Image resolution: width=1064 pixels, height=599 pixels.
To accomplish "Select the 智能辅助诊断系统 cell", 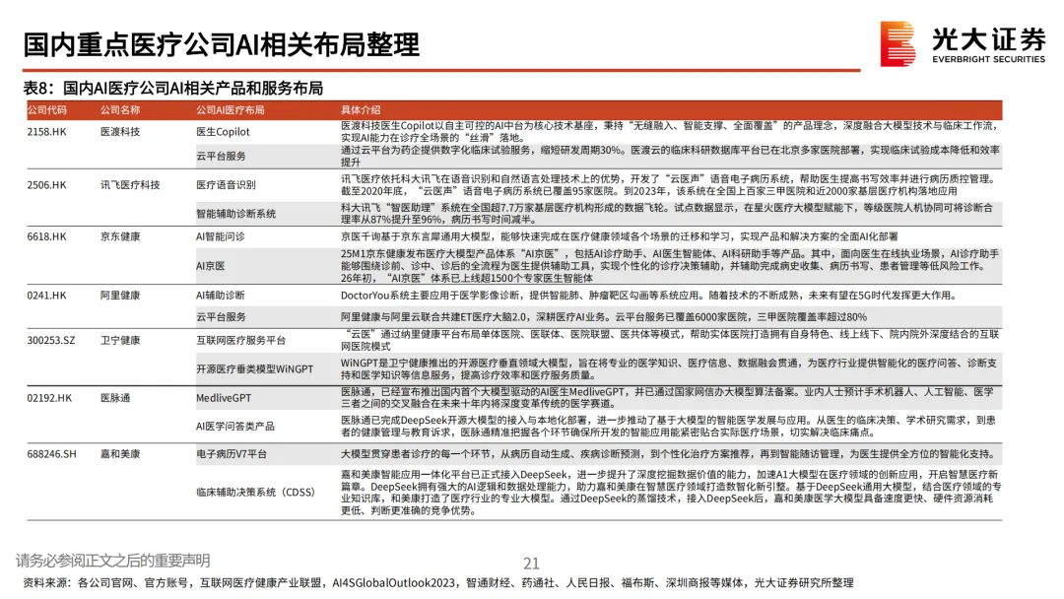I will [x=236, y=214].
